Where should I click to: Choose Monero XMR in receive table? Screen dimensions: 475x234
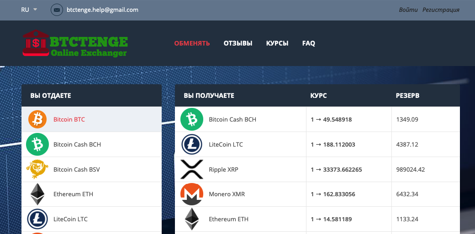[x=227, y=194]
